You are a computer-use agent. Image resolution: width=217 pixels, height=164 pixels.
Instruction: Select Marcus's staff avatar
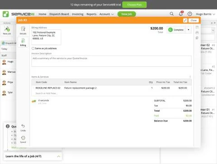[x=4, y=72]
